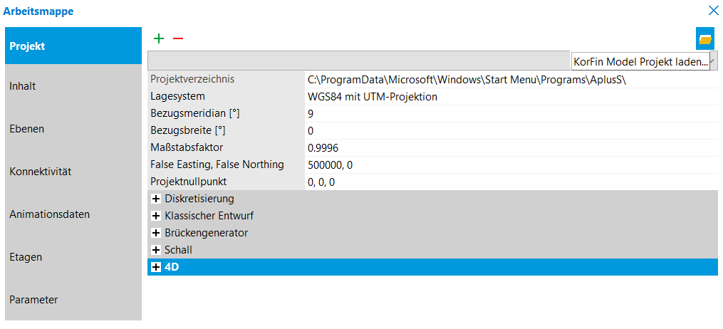
Task: Expand the Schall section
Action: tap(156, 250)
